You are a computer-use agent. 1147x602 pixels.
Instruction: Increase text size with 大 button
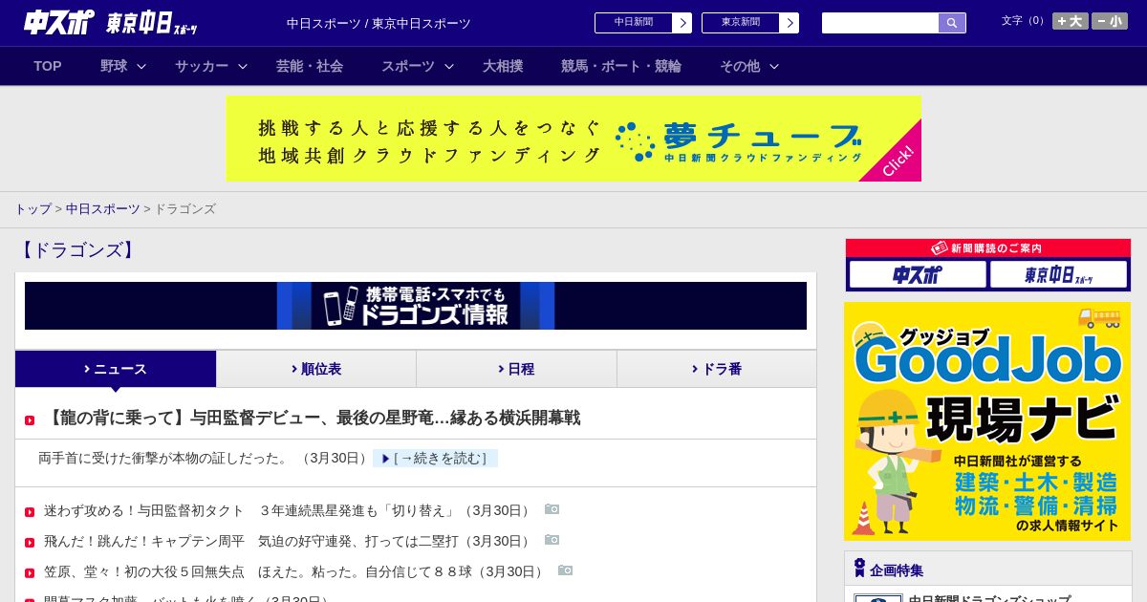point(1070,21)
